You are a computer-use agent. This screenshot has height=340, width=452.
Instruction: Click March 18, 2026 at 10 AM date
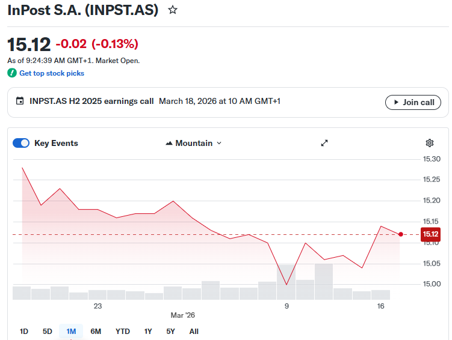click(x=220, y=102)
